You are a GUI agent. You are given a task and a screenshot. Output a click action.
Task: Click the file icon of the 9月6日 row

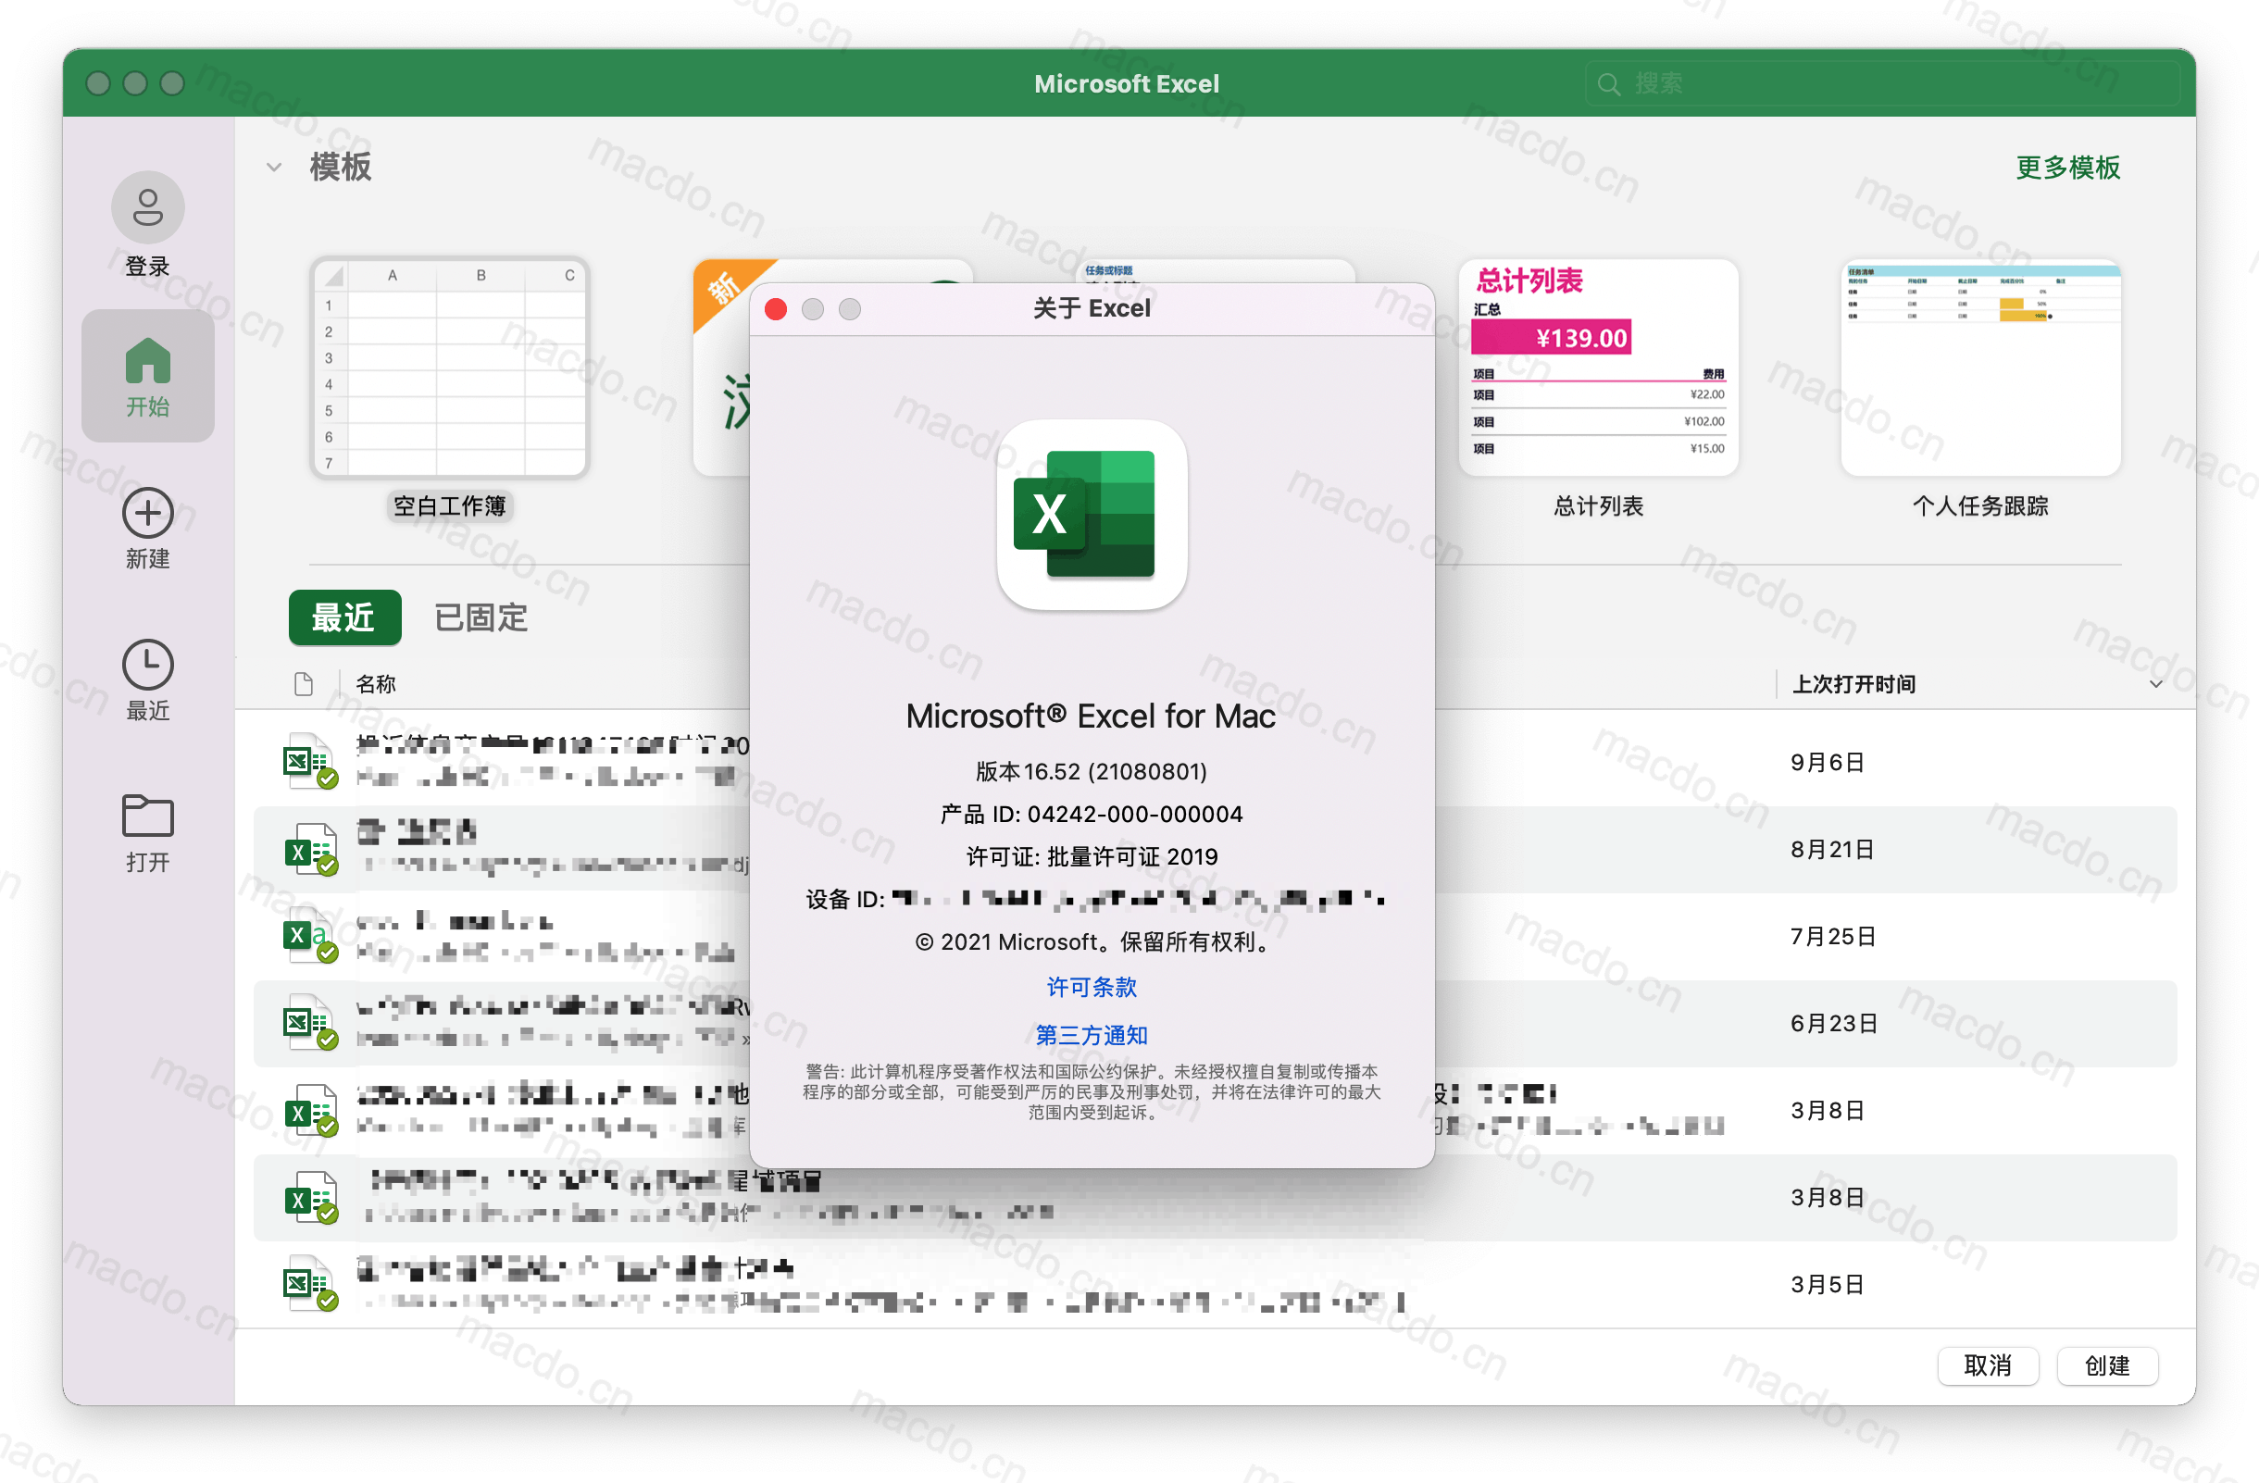(x=310, y=761)
